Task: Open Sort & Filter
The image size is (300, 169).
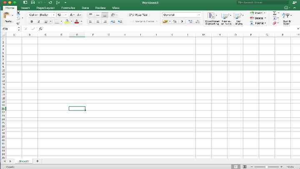Action: 287,18
